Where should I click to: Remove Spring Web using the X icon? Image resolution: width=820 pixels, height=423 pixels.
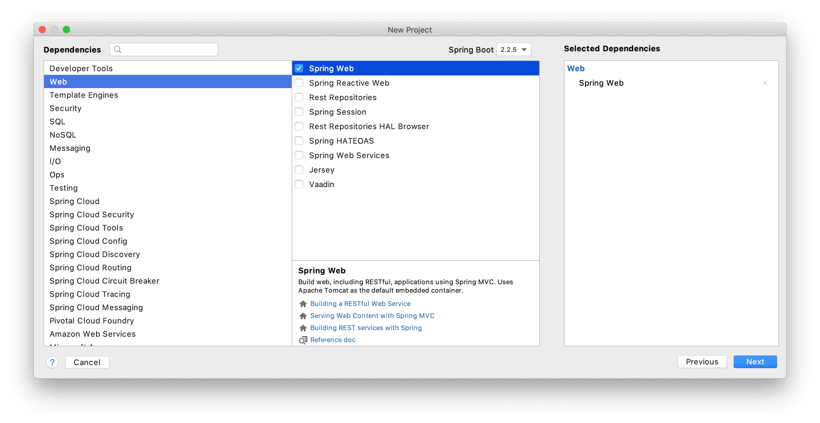pyautogui.click(x=765, y=83)
